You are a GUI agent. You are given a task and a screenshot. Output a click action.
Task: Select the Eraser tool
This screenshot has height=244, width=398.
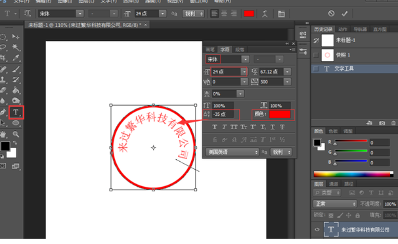pos(3,90)
